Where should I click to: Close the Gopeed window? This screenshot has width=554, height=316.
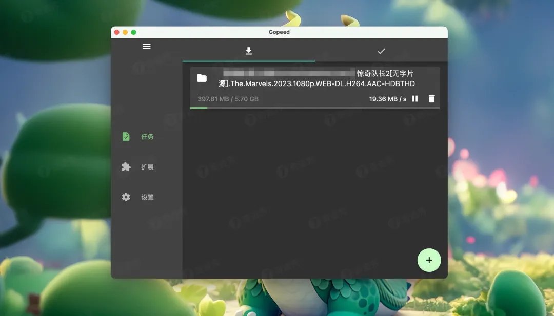coord(117,32)
